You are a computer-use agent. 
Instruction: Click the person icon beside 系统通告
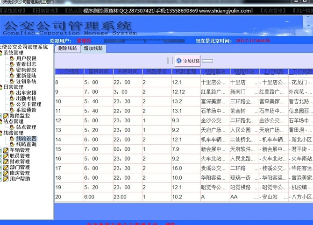(12, 110)
